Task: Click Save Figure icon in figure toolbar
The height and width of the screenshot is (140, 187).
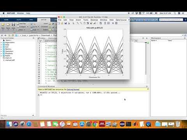Action: [65, 23]
